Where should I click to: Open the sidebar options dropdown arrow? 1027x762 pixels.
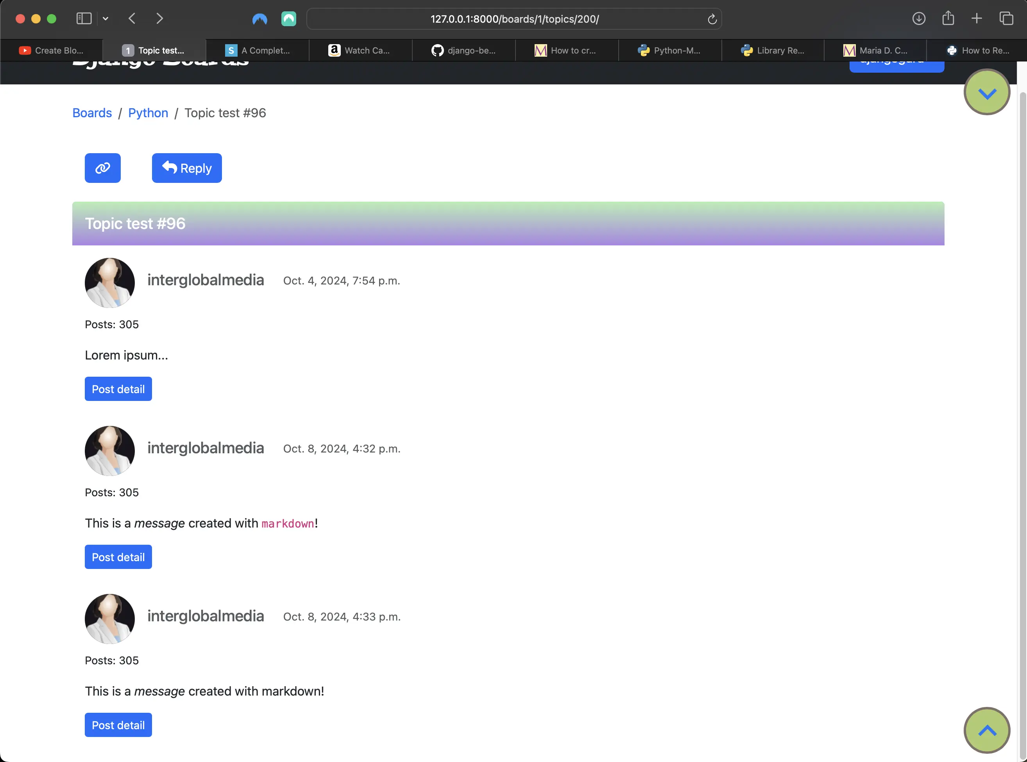click(x=106, y=18)
